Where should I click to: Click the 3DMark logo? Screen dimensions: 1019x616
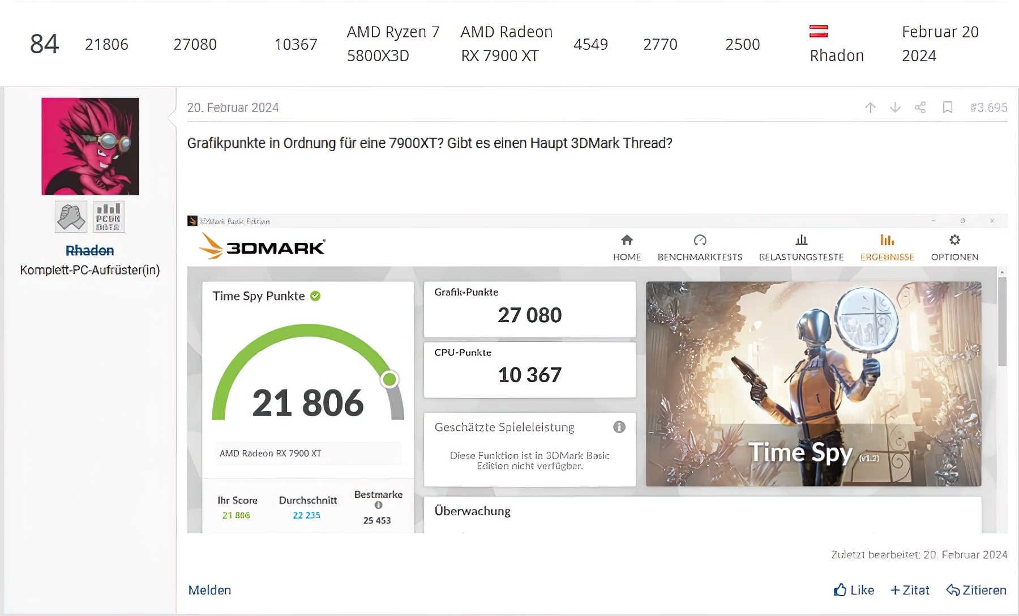click(262, 247)
